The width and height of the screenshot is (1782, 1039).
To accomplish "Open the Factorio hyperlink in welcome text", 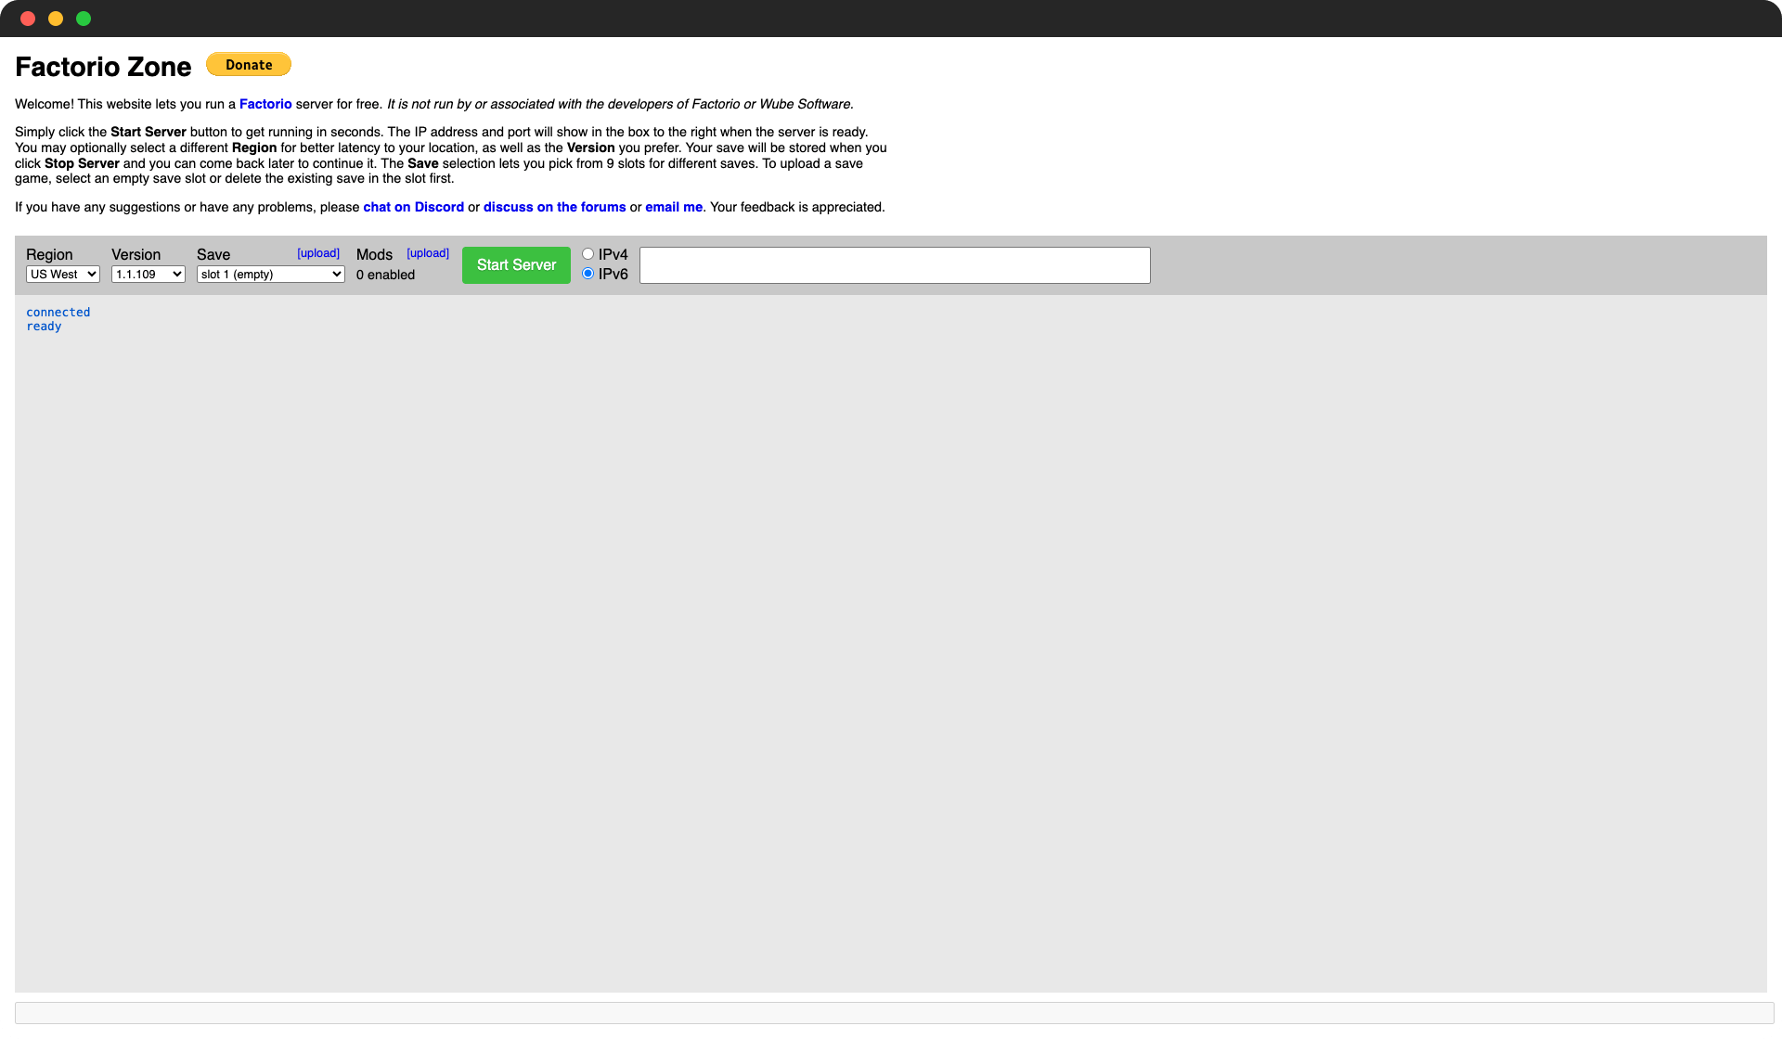I will pyautogui.click(x=265, y=104).
